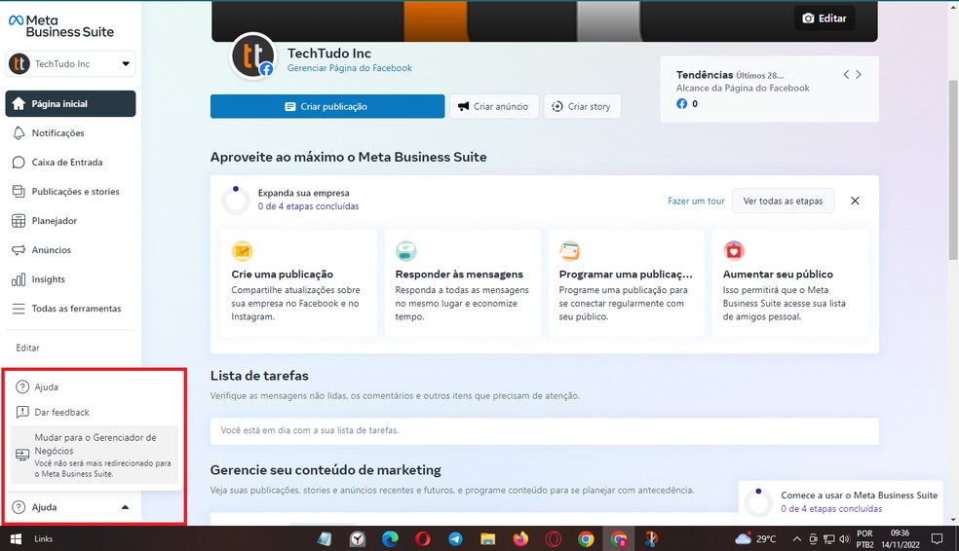Screen dimensions: 959x551
Task: Open Gerenciar Página do Facebook link
Action: (350, 68)
